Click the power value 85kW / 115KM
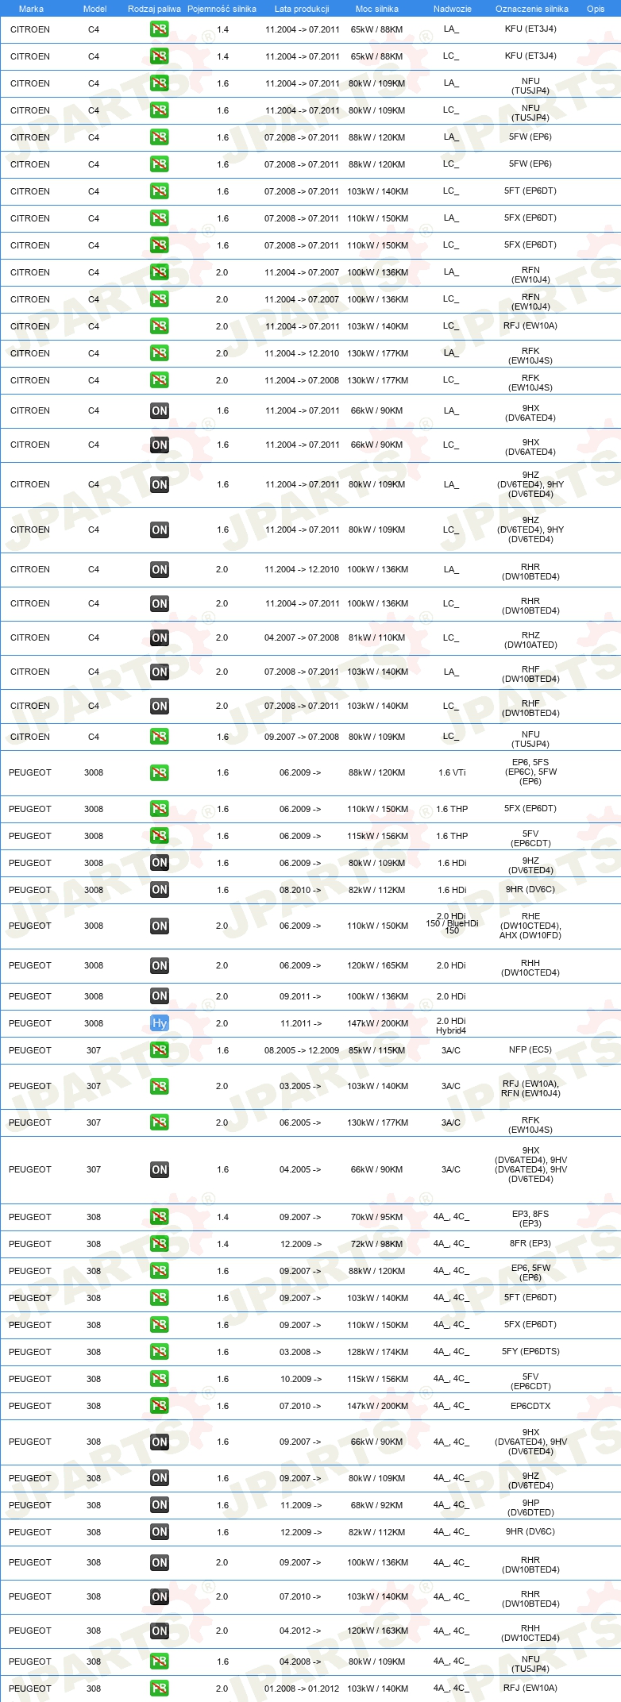The width and height of the screenshot is (621, 1702). [376, 1050]
